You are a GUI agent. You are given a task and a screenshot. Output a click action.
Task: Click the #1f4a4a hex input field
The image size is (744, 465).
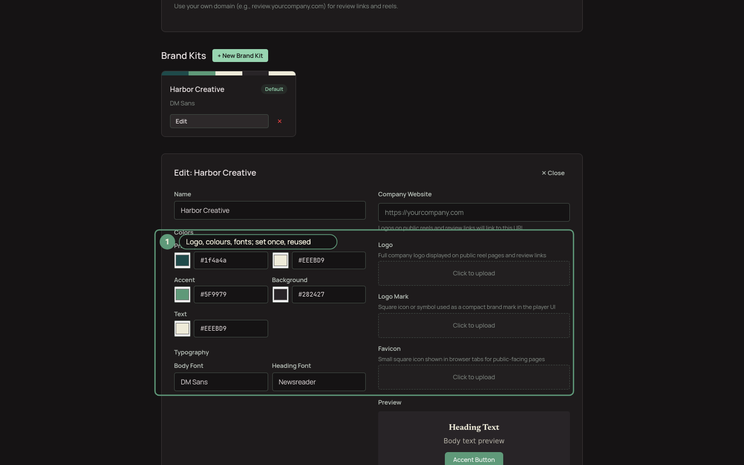click(231, 260)
